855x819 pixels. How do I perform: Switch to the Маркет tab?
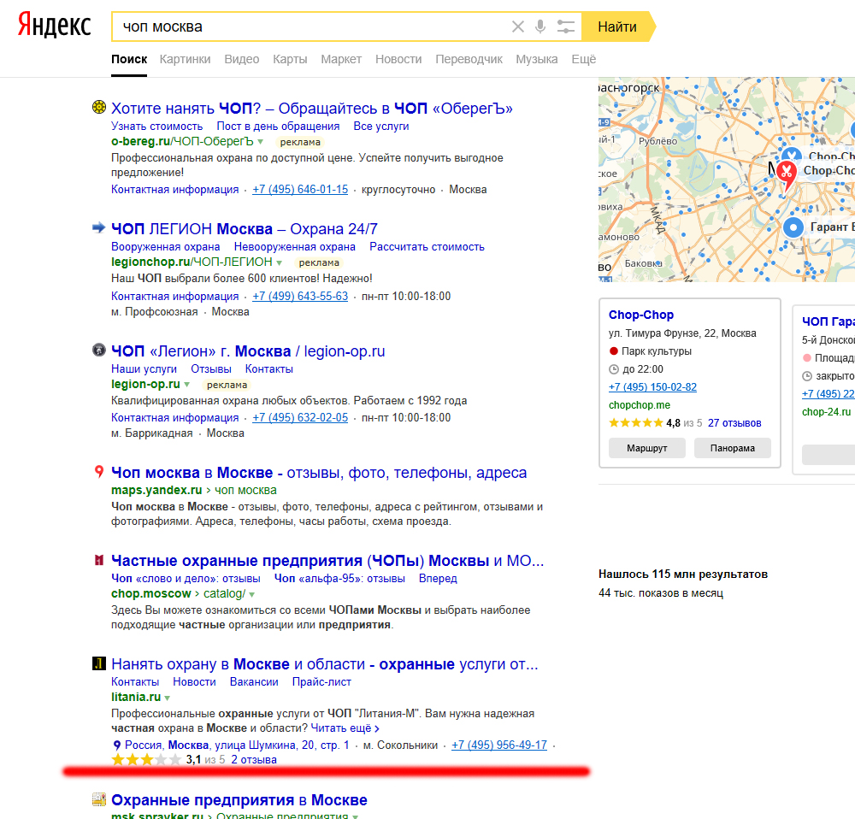point(341,59)
